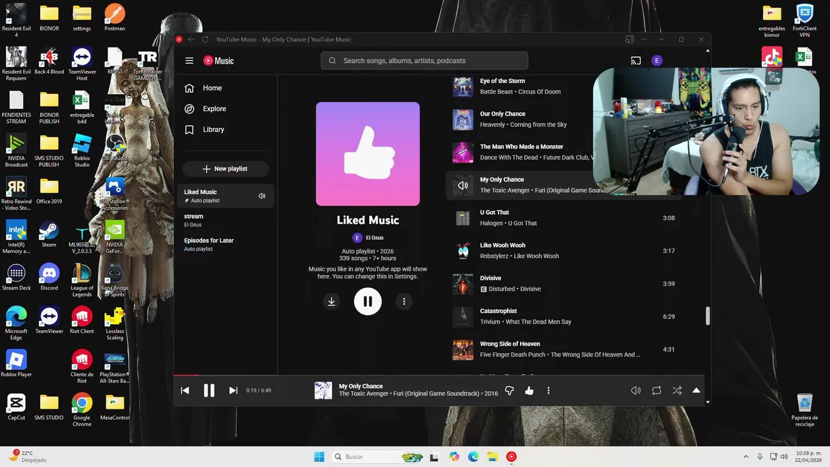Screen dimensions: 830x467
Task: Pause using the large white playlist button
Action: tap(368, 301)
